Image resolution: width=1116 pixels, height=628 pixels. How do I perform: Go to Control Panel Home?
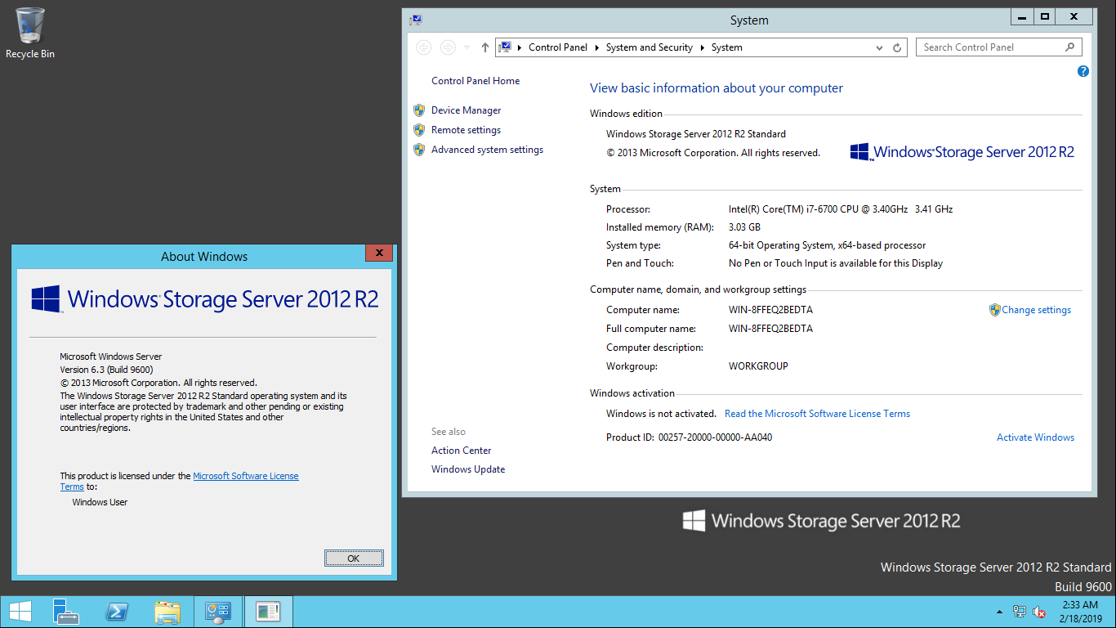475,81
